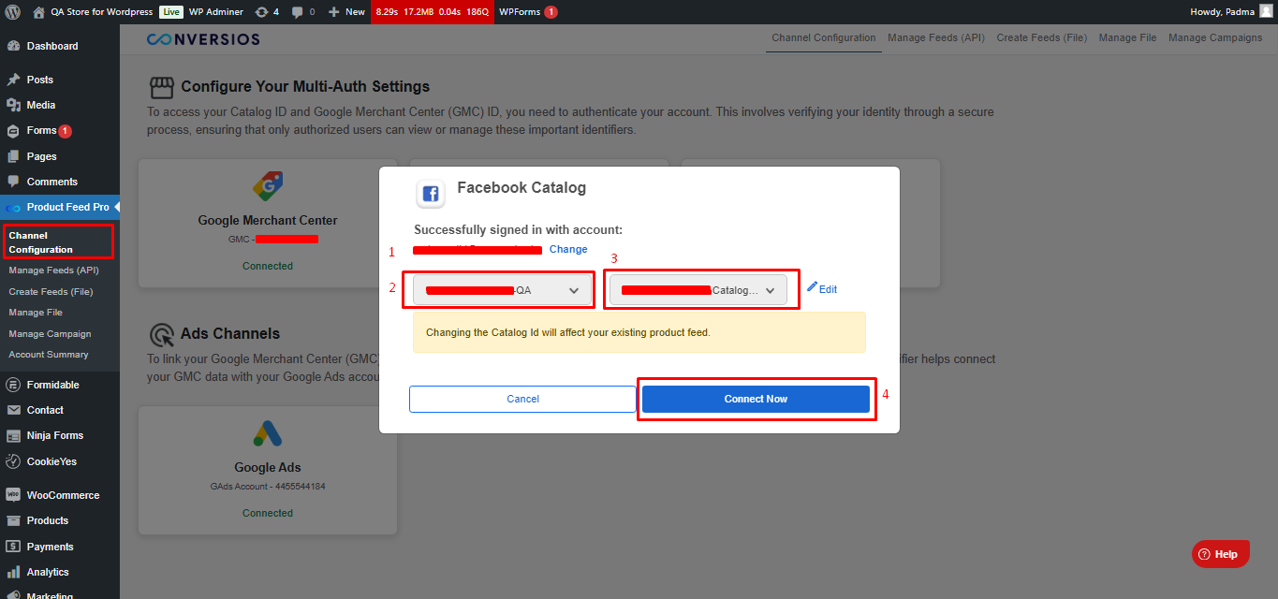Click Padma's avatar in admin bar
Image resolution: width=1278 pixels, height=599 pixels.
(x=1266, y=12)
